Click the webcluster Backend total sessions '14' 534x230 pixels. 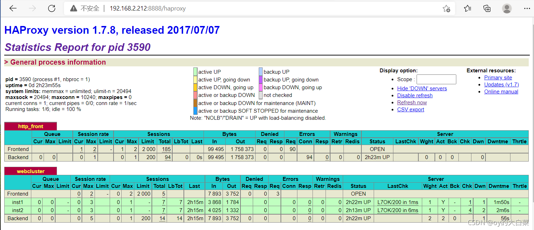[162, 218]
